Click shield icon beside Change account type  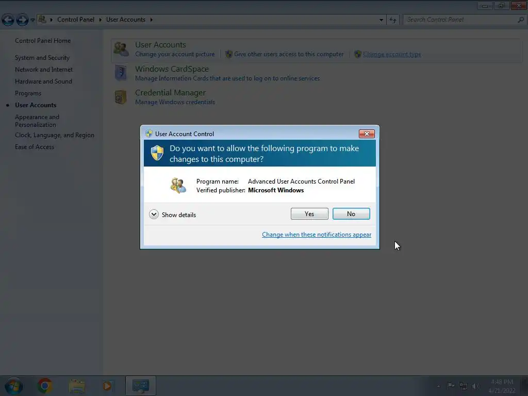pos(358,54)
